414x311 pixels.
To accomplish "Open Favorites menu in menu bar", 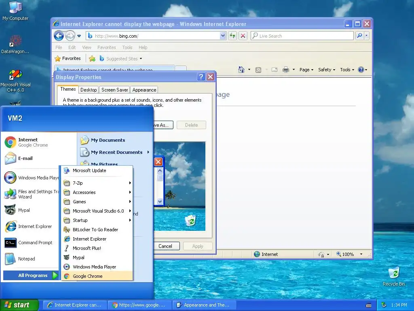I will (x=106, y=47).
